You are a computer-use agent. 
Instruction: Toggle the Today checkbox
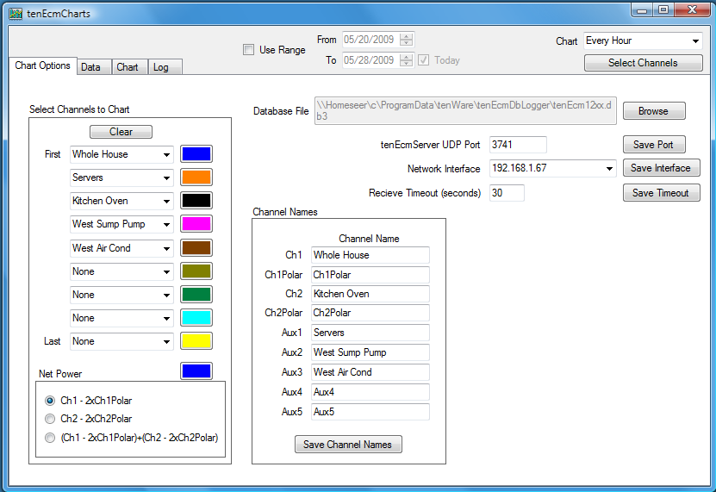coord(423,60)
